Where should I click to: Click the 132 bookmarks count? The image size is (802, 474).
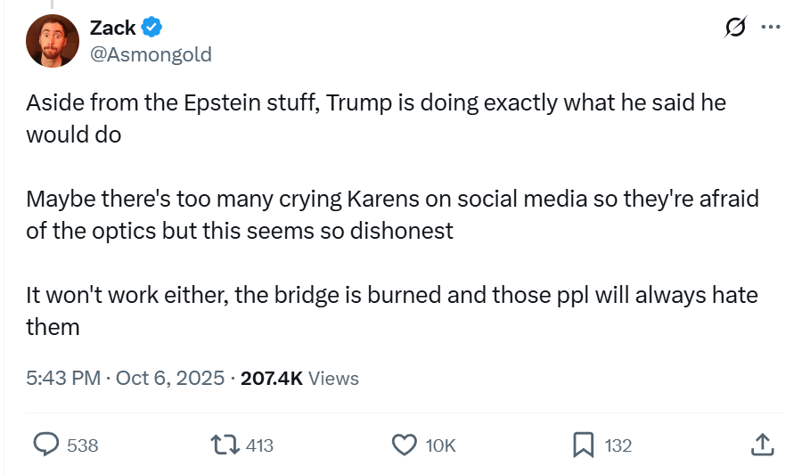click(618, 445)
